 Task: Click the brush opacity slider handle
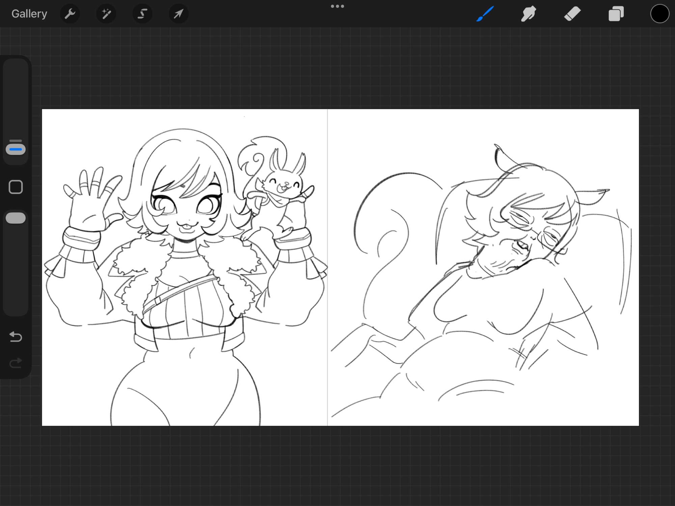tap(16, 218)
